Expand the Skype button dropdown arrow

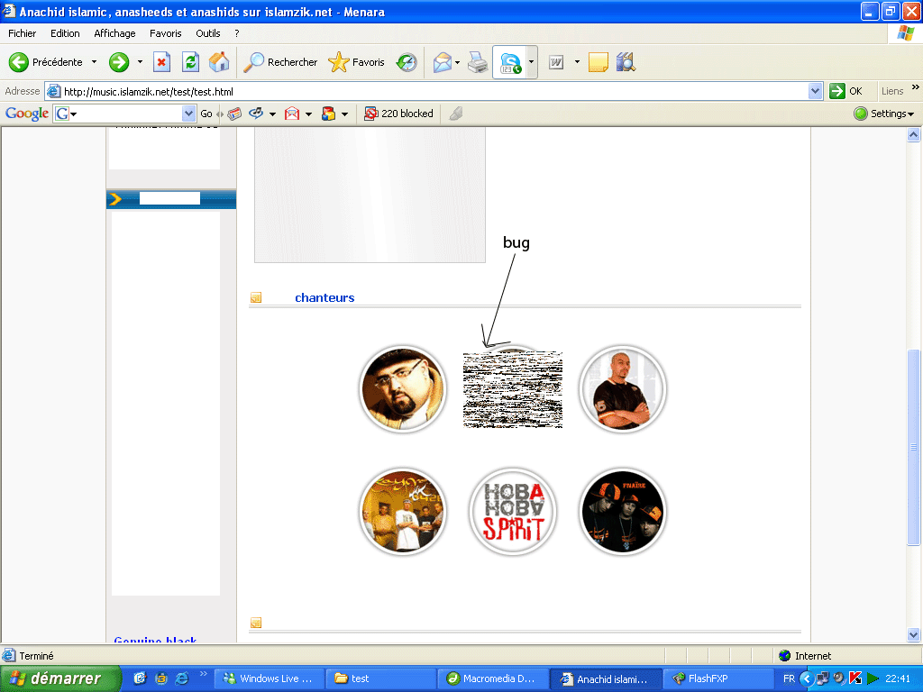point(531,62)
